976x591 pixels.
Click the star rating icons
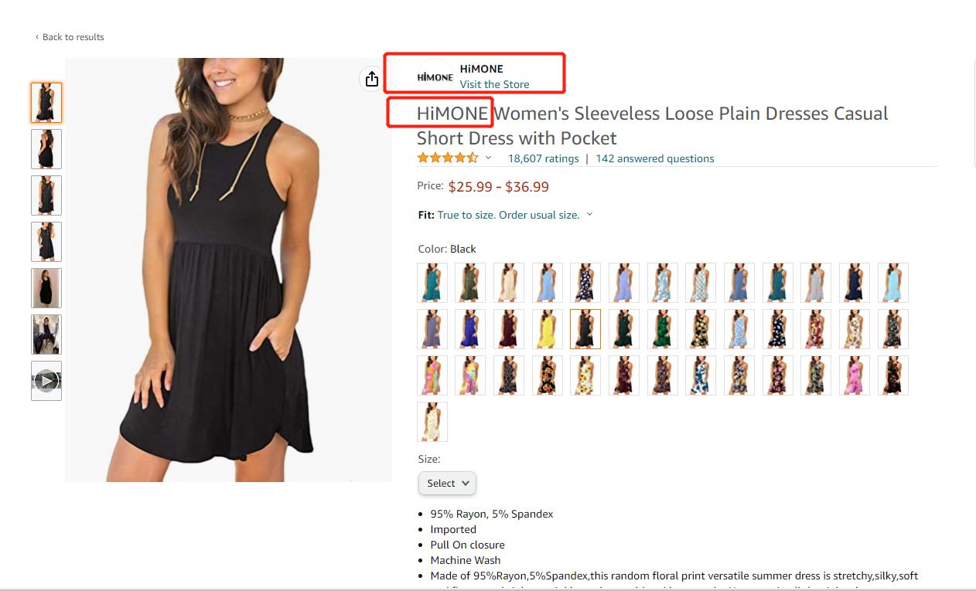pos(448,158)
